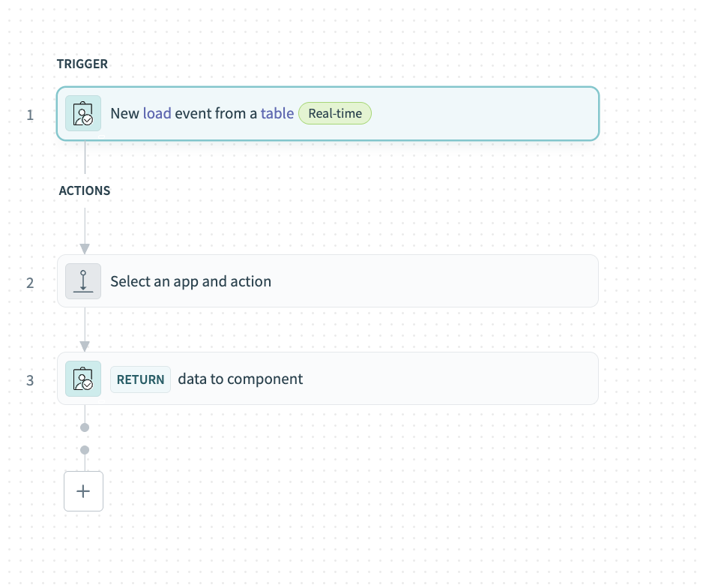Click step number 2 beside the empty action
The height and width of the screenshot is (588, 703).
pyautogui.click(x=30, y=283)
